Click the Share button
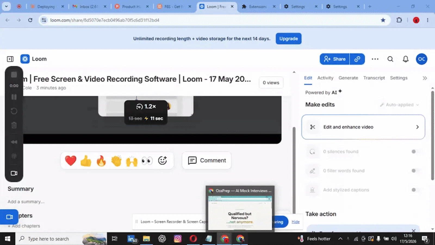This screenshot has height=245, width=435. (x=335, y=59)
